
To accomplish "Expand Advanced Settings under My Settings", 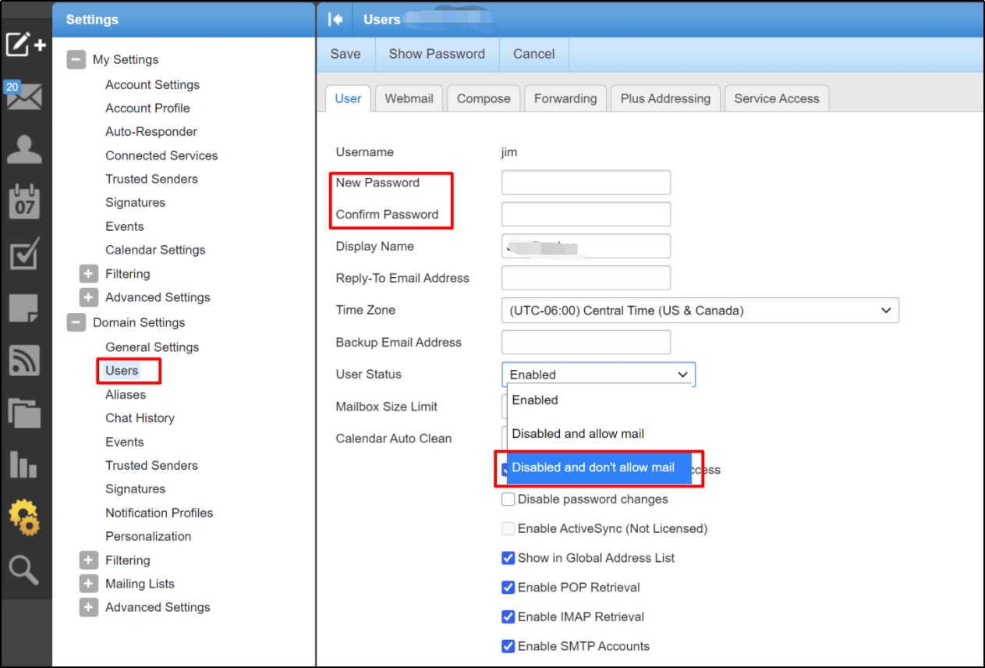I will pyautogui.click(x=89, y=297).
